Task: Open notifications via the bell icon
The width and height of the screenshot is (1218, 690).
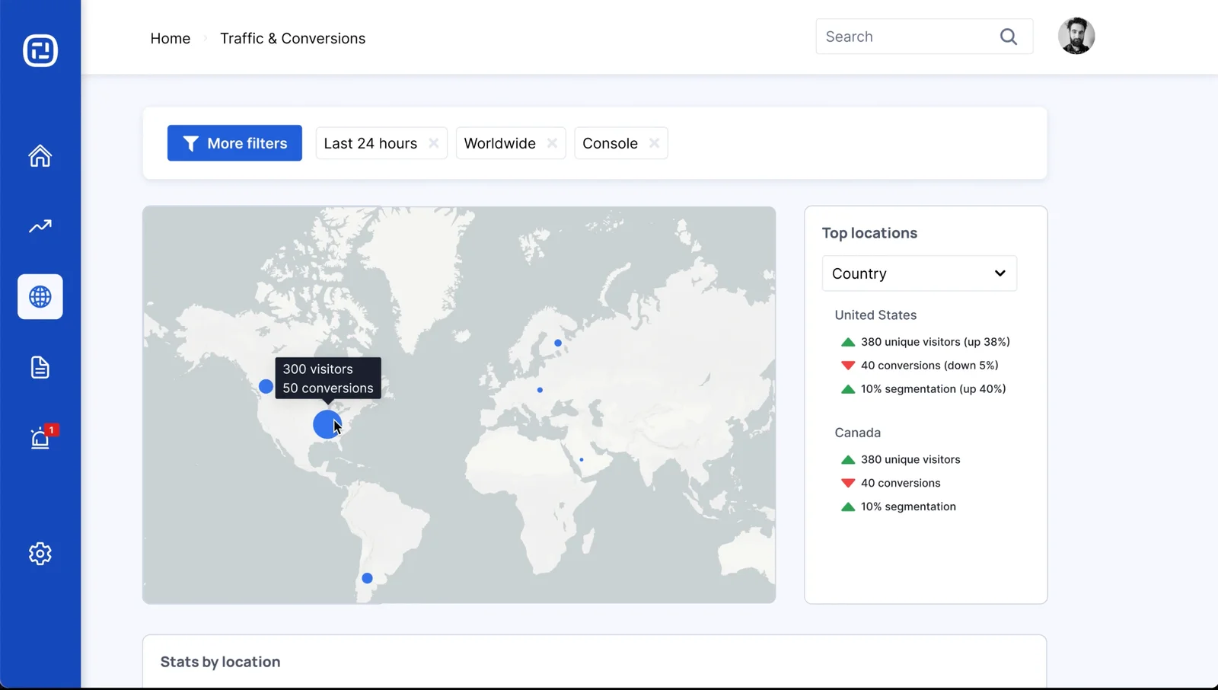Action: coord(40,438)
